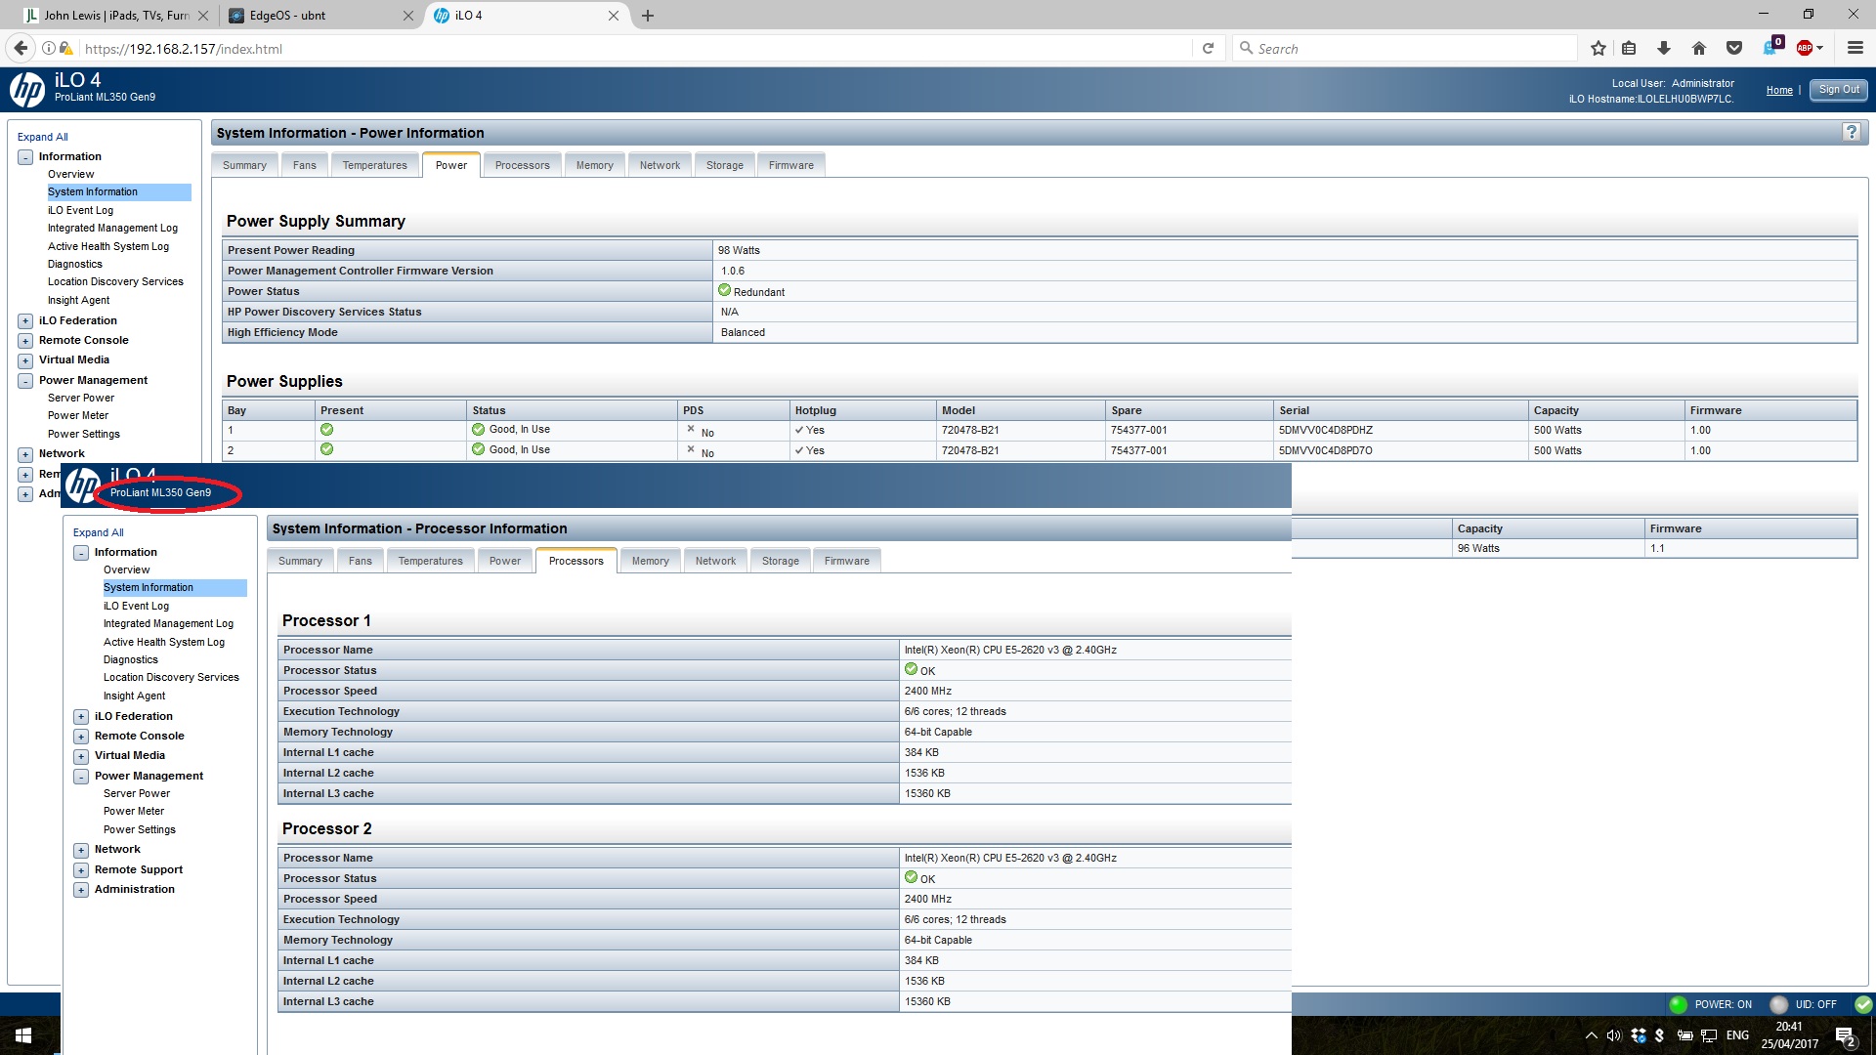Screen dimensions: 1876x1055
Task: Click the Firefox search input field
Action: 1407,48
